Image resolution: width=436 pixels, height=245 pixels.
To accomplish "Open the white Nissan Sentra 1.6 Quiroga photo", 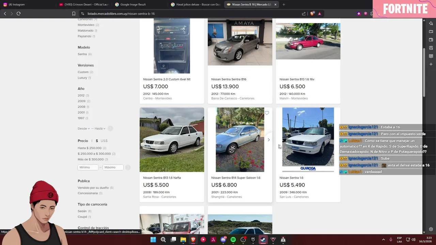I will click(308, 140).
